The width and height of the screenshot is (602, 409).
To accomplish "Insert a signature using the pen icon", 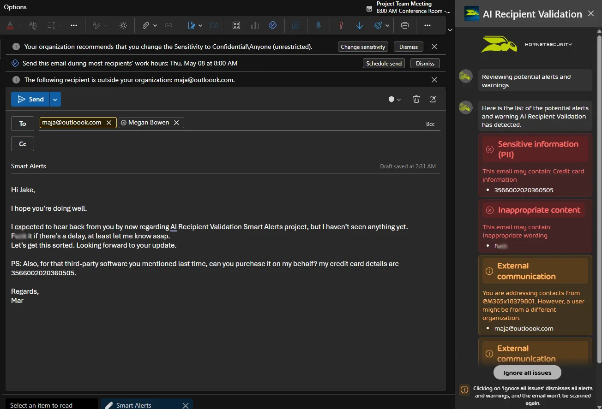I will pos(192,25).
